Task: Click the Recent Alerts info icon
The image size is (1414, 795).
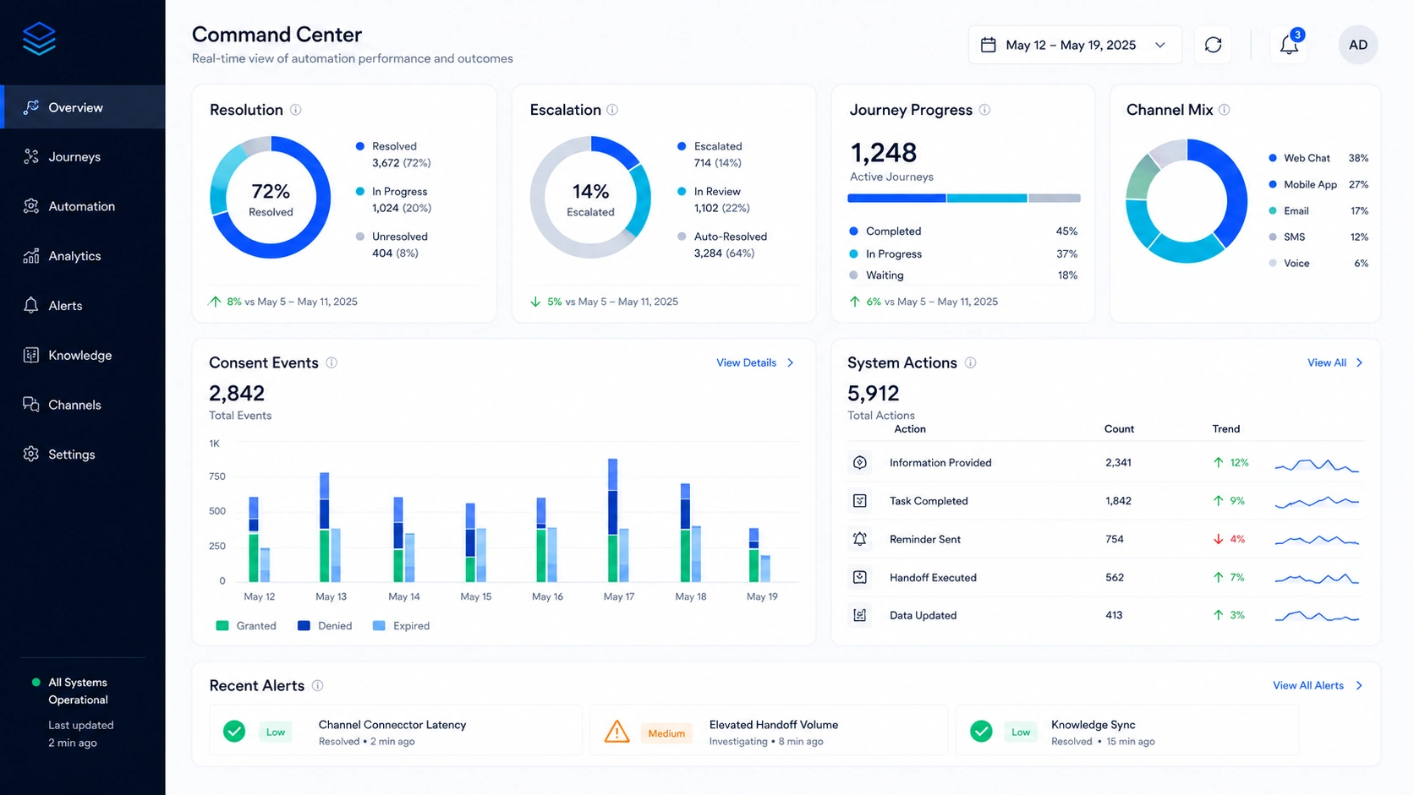Action: [x=318, y=685]
